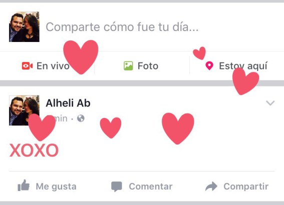
Task: Select the Estoy aquí check-in label
Action: point(243,66)
